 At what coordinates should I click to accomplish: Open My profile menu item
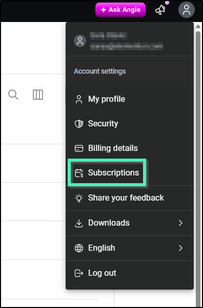(x=130, y=99)
